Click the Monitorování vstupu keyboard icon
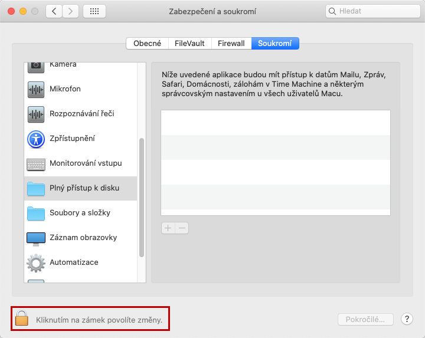 [36, 163]
